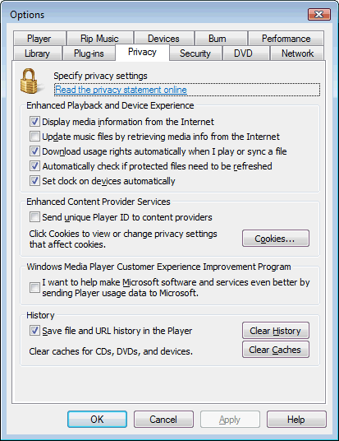Viewport: 339px width, 441px height.
Task: Switch to the Security tab
Action: coord(195,53)
